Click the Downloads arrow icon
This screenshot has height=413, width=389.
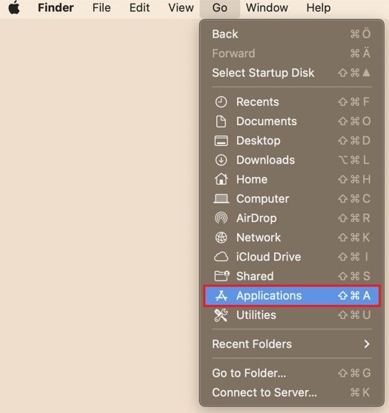(221, 160)
